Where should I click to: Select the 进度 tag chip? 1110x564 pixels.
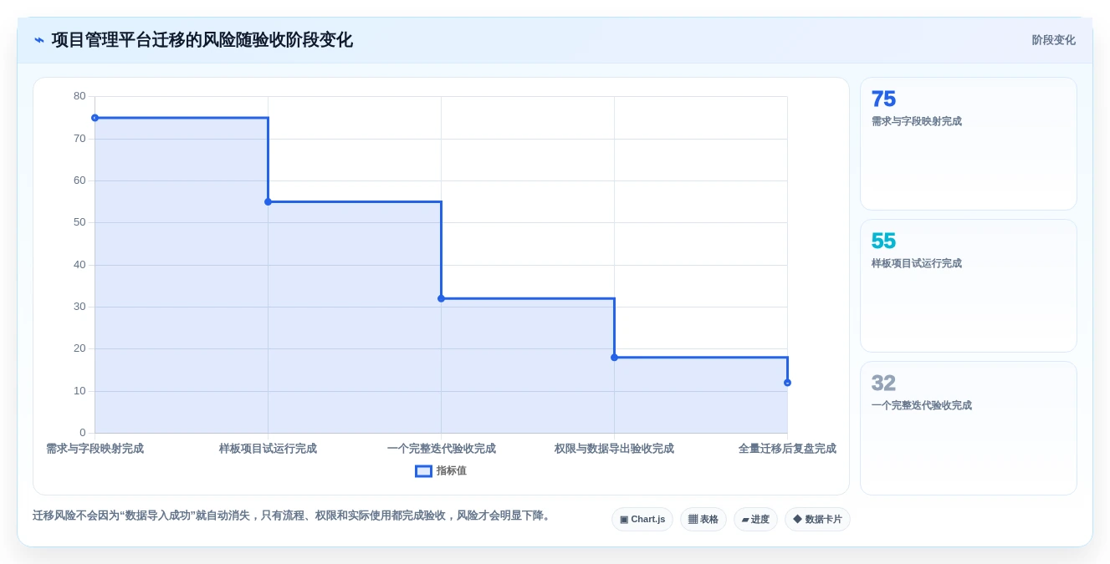[x=755, y=520]
